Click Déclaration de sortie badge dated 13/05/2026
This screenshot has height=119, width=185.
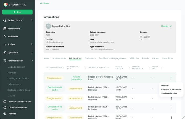point(55,89)
